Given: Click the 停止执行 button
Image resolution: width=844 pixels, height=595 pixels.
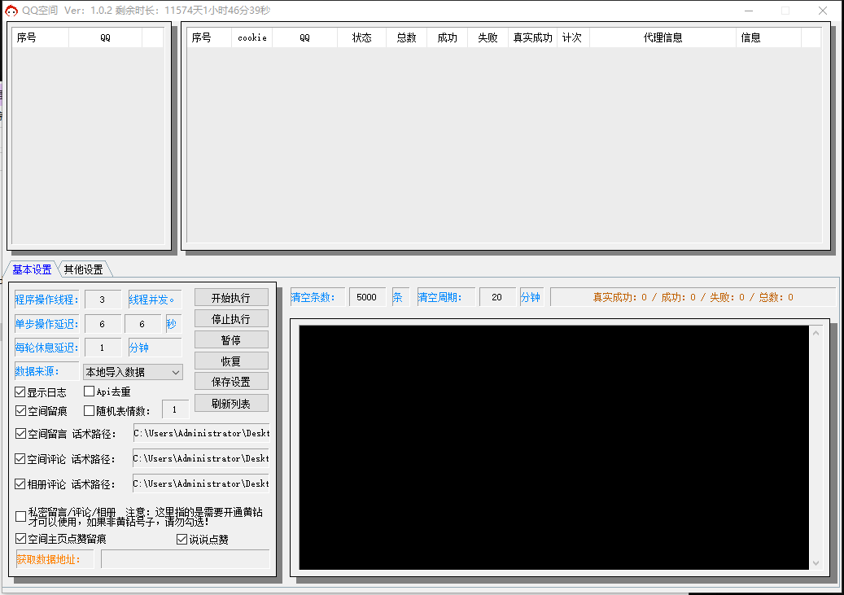Looking at the screenshot, I should click(231, 319).
